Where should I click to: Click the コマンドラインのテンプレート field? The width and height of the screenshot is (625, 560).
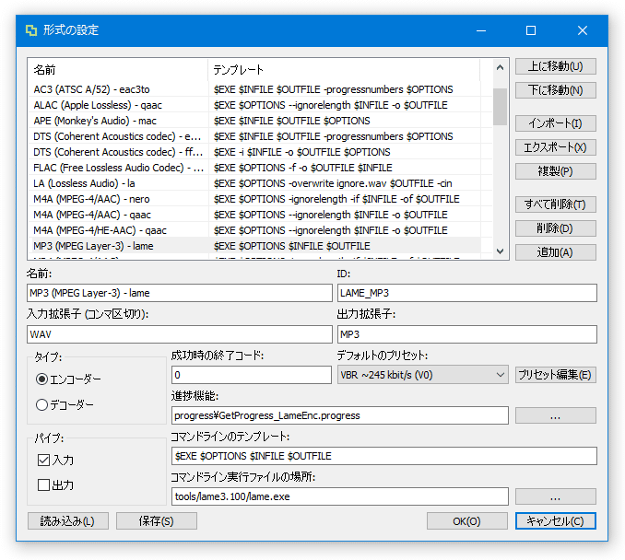383,456
